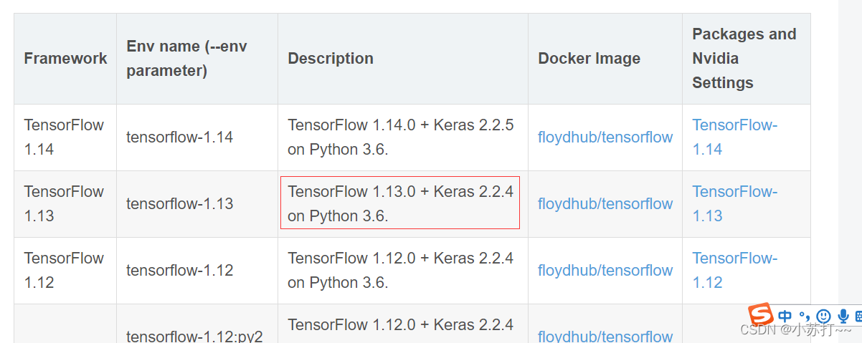Click TensorFlow 1.12.0 description in tensorflow-1.12:py2 row

401,325
